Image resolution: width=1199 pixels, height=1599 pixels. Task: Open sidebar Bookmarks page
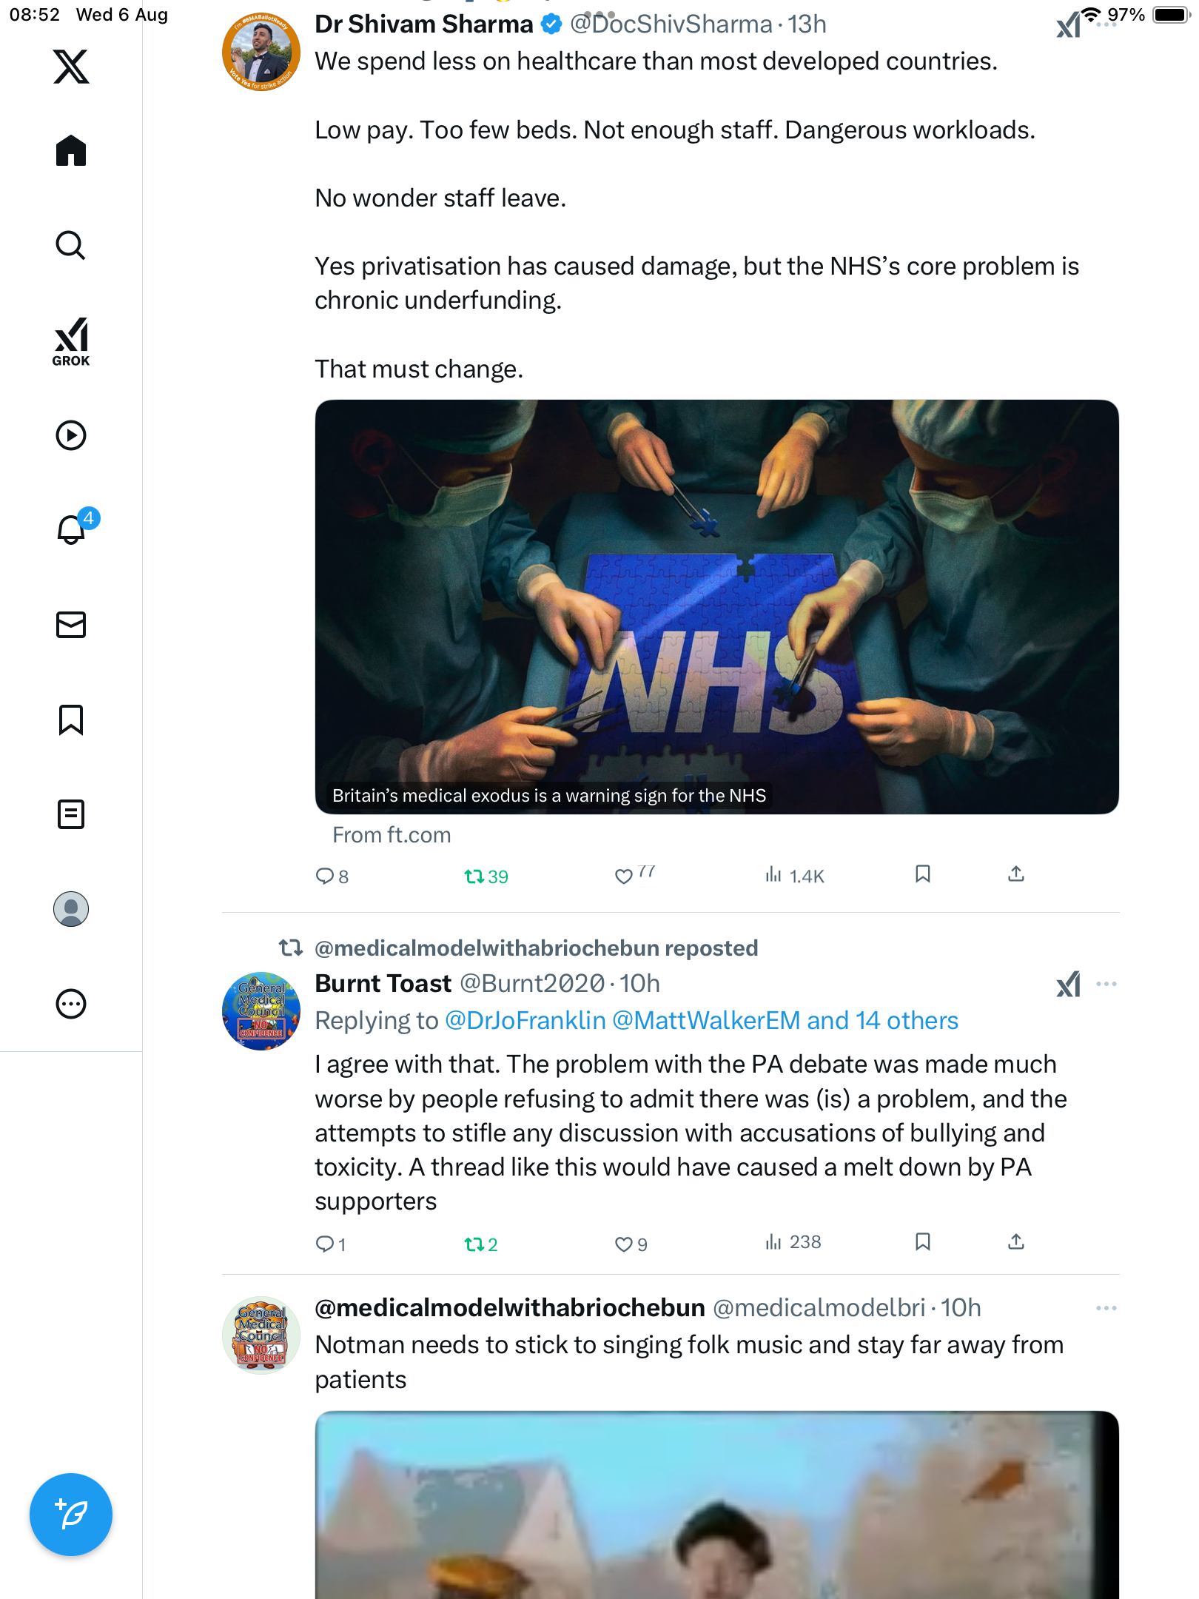pyautogui.click(x=71, y=720)
